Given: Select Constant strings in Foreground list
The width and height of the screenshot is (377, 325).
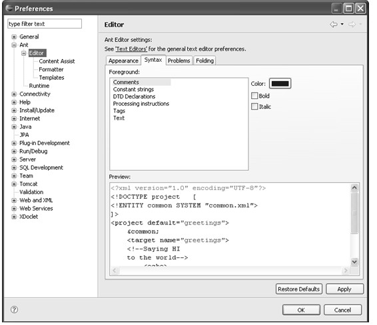Looking at the screenshot, I should 133,90.
